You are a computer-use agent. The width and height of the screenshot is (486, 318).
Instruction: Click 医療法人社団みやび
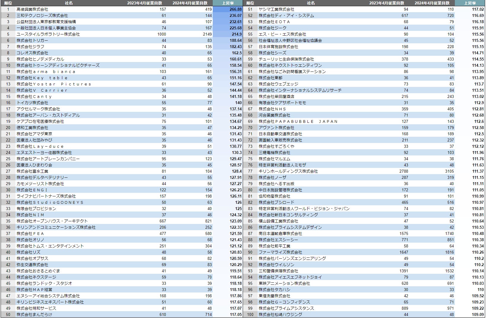pyautogui.click(x=34, y=140)
